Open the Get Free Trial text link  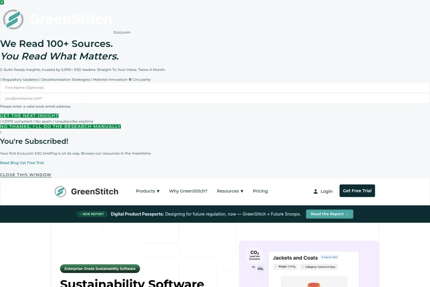(31, 163)
